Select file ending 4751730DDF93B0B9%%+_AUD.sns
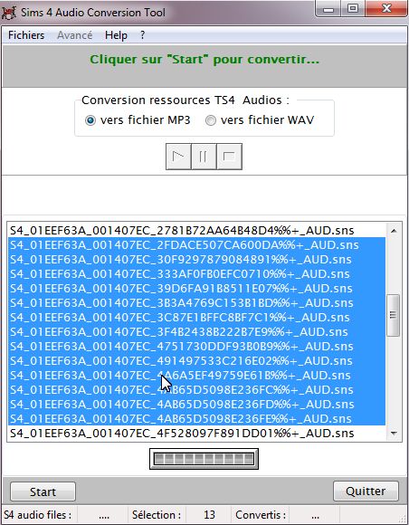 (x=196, y=346)
